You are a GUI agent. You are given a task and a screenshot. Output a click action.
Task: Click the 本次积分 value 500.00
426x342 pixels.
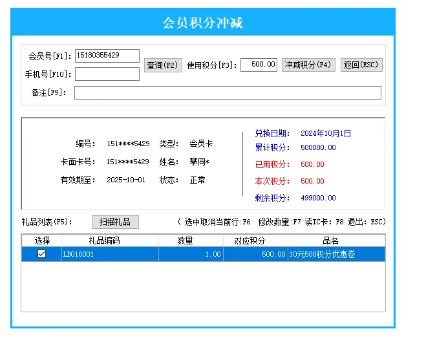point(312,181)
